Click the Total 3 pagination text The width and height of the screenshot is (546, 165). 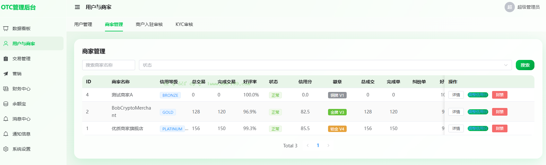pos(290,146)
